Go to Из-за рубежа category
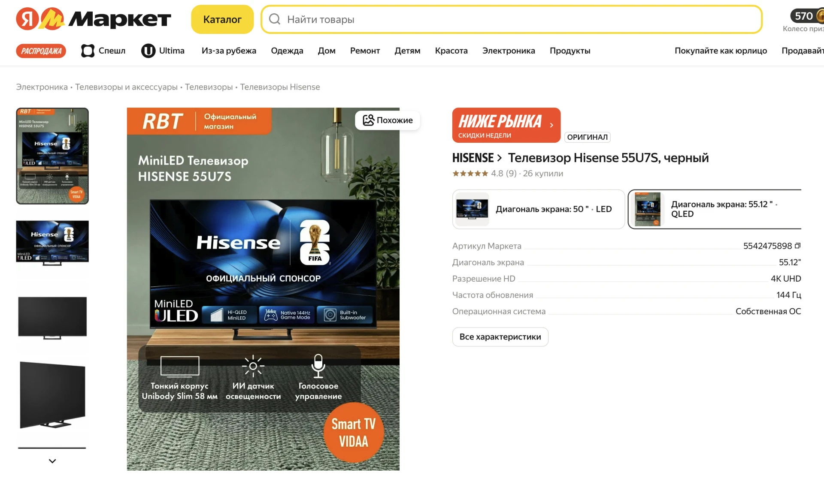The width and height of the screenshot is (824, 496). 229,51
